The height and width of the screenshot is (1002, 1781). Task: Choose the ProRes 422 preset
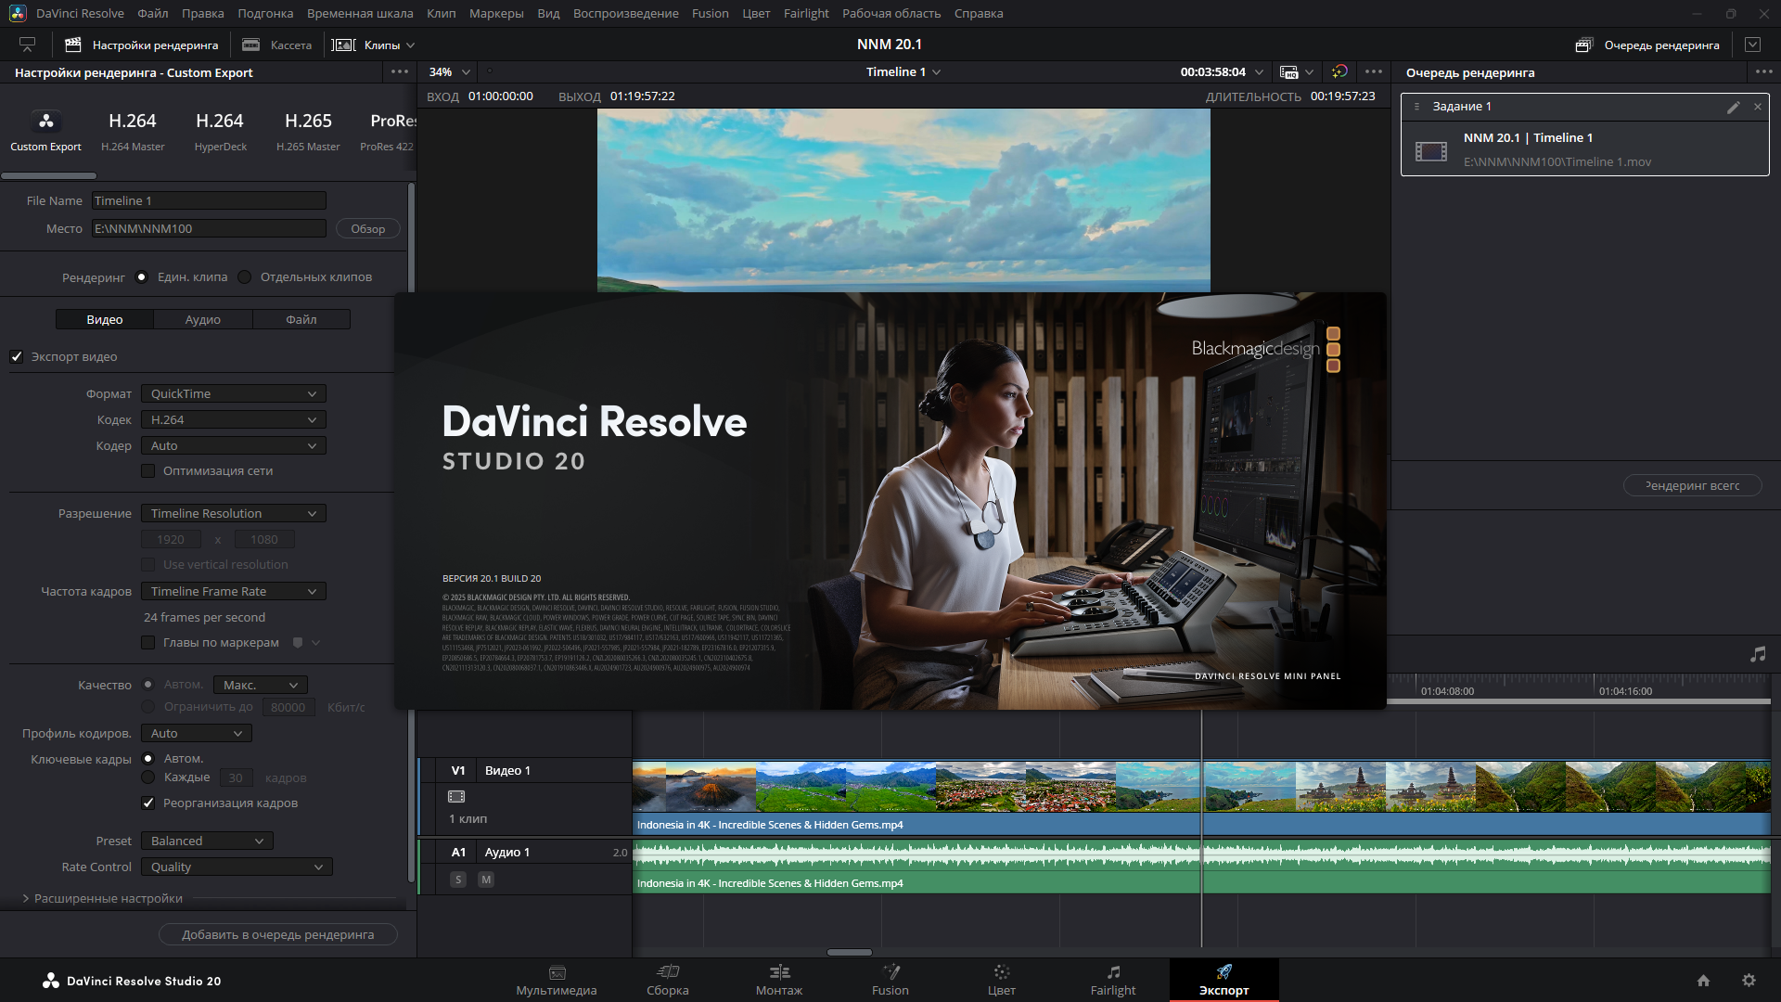coord(388,131)
